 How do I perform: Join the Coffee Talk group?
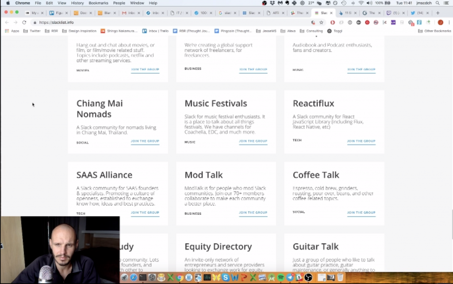(x=361, y=213)
